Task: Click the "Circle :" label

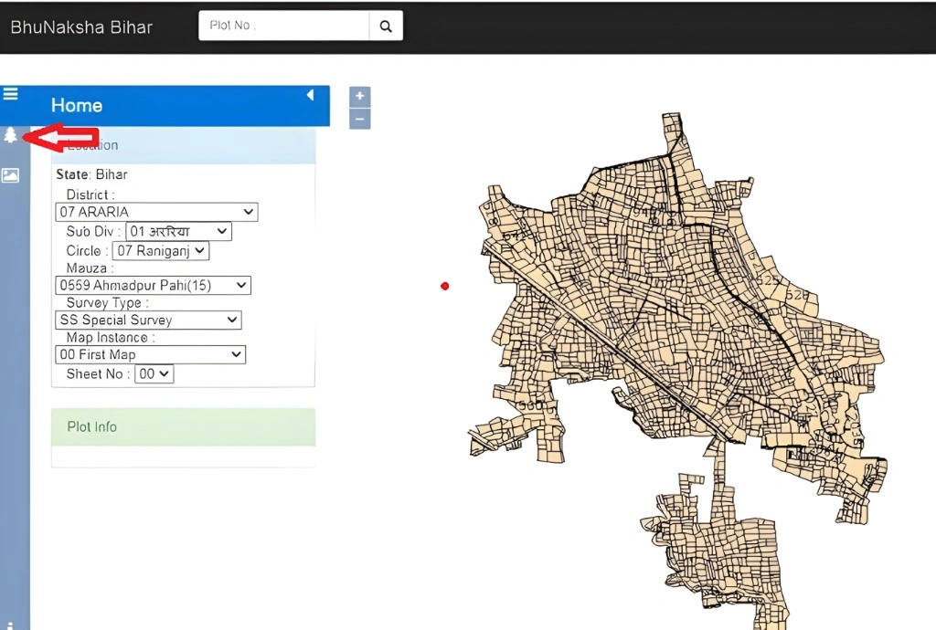Action: (87, 251)
